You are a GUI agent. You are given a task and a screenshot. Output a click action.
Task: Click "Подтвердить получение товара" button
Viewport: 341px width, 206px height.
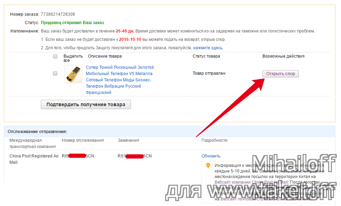86,104
